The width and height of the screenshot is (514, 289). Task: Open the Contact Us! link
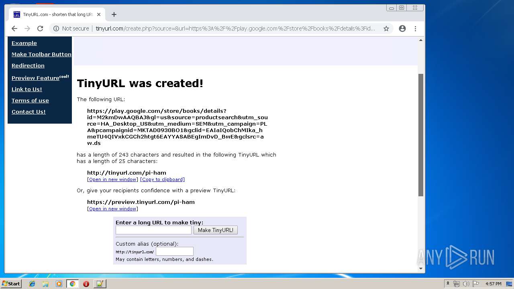tap(29, 112)
